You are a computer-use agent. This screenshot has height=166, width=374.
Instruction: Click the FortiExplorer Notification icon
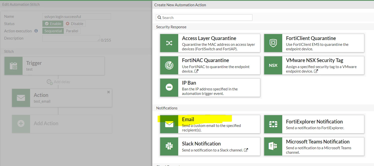click(273, 124)
